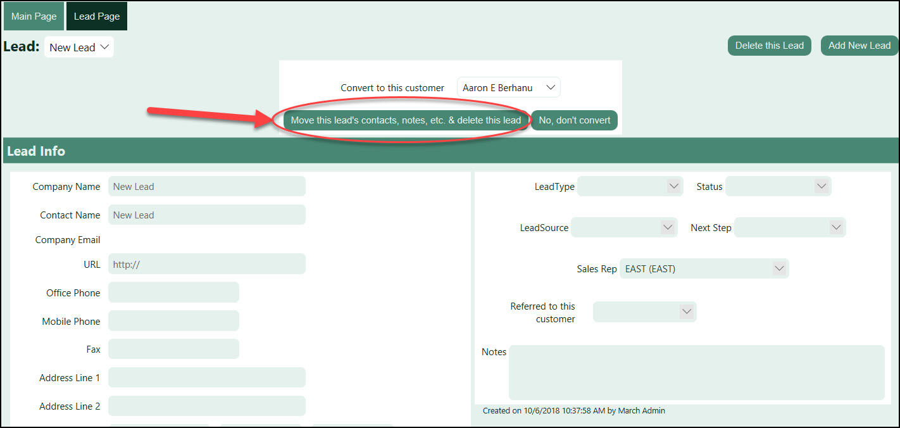This screenshot has width=900, height=428.
Task: Click the Company Name input field
Action: point(206,187)
